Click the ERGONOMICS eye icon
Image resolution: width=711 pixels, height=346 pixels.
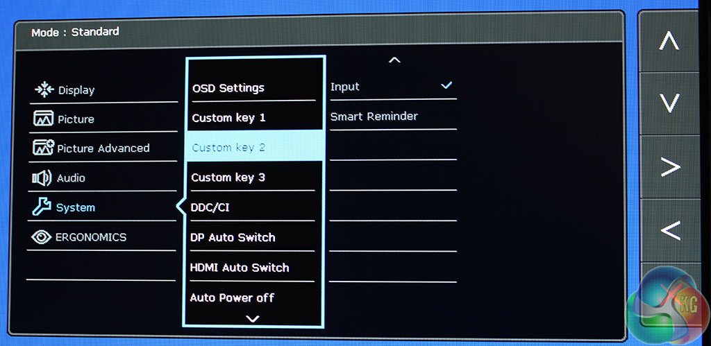(x=41, y=237)
